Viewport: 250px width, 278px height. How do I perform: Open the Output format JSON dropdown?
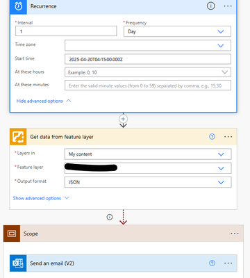coord(148,182)
